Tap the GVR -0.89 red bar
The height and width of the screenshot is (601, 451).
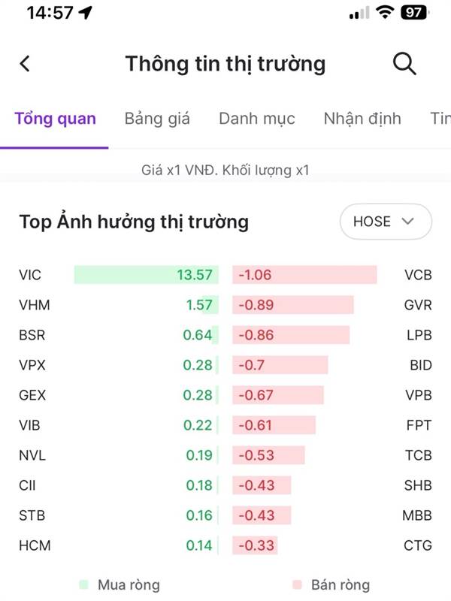click(293, 305)
